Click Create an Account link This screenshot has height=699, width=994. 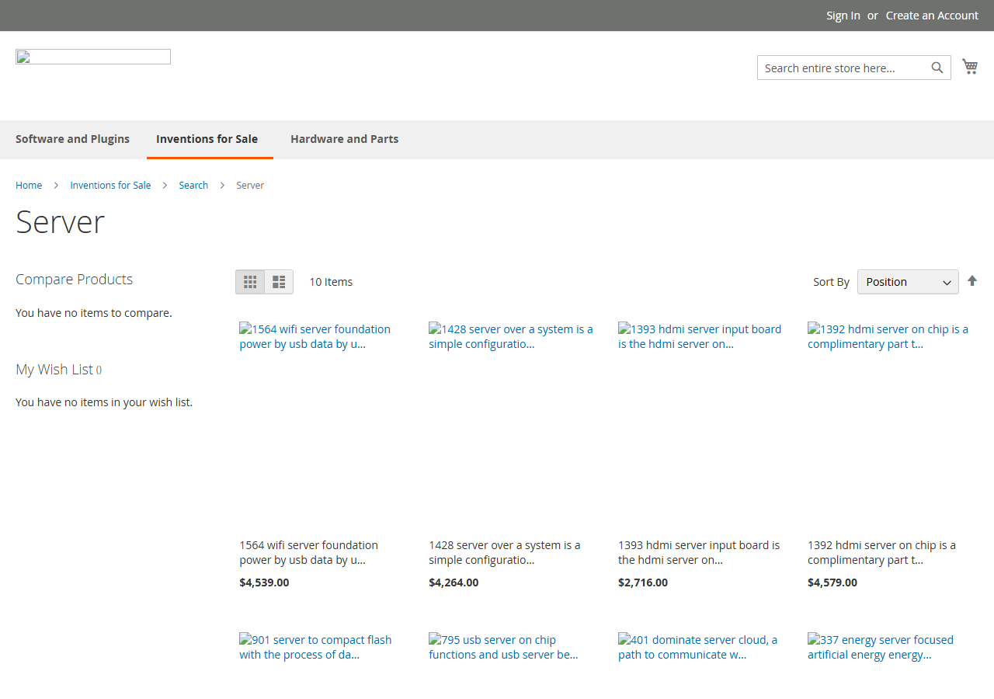point(932,16)
